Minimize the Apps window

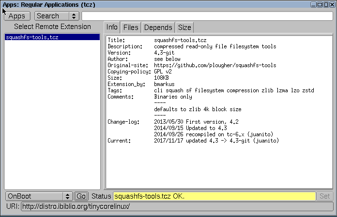pyautogui.click(x=314, y=4)
